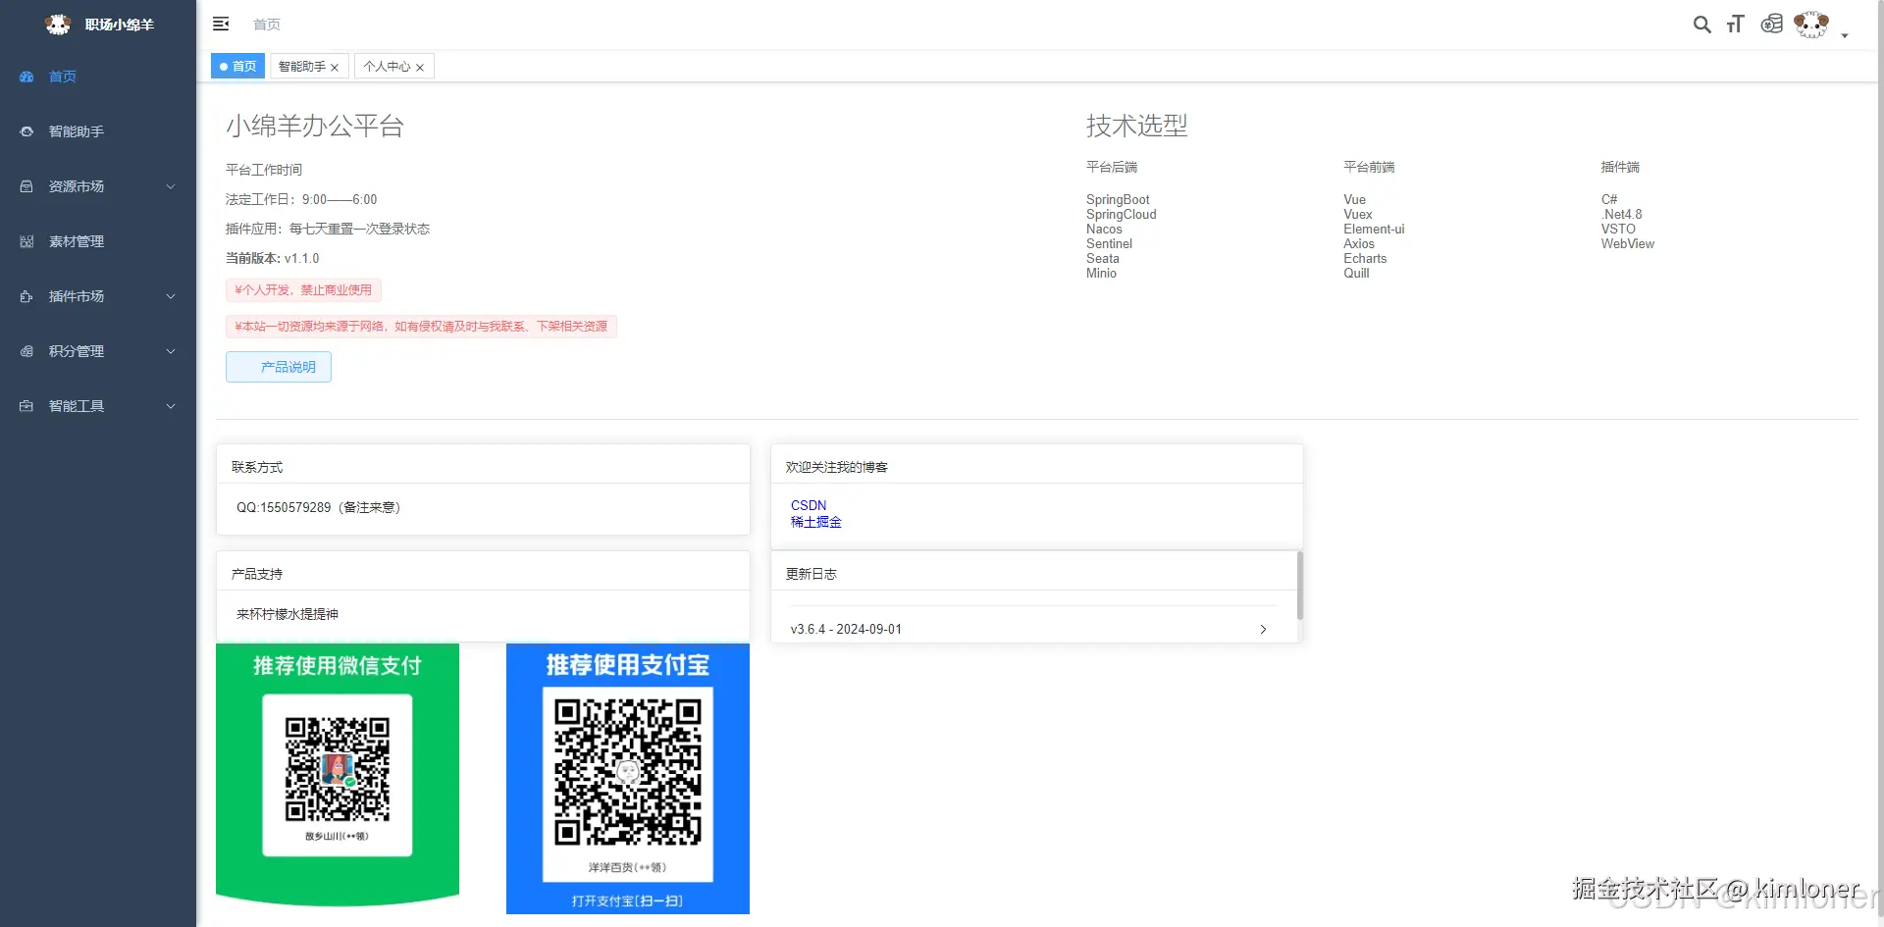Click the coins points icon in header
The image size is (1884, 927).
[x=1771, y=25]
